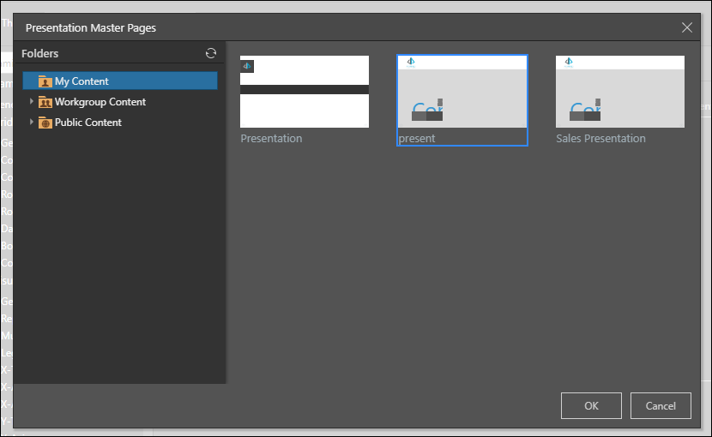The image size is (712, 437).
Task: Click the Public Content globe folder icon
Action: [x=45, y=123]
